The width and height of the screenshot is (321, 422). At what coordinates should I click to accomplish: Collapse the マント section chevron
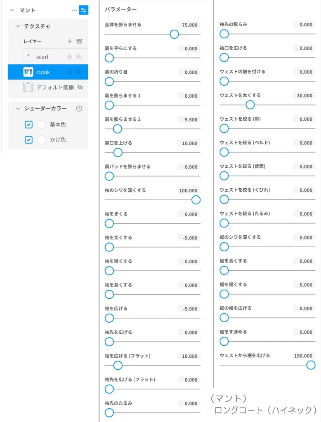(x=12, y=10)
